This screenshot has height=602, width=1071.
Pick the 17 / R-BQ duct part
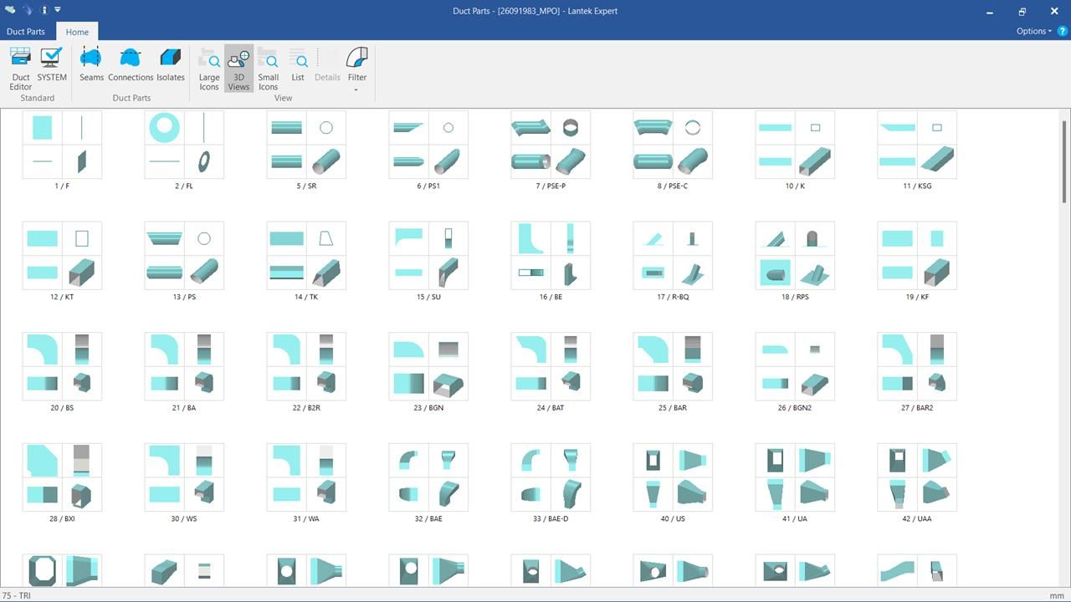tap(673, 255)
